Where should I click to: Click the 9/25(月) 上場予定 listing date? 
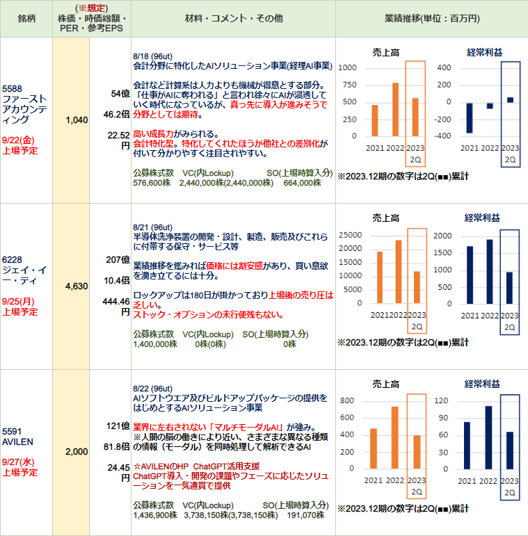click(x=19, y=307)
